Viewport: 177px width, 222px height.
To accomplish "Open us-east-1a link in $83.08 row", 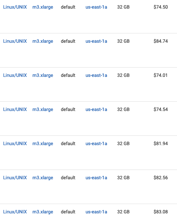I will coord(96,212).
